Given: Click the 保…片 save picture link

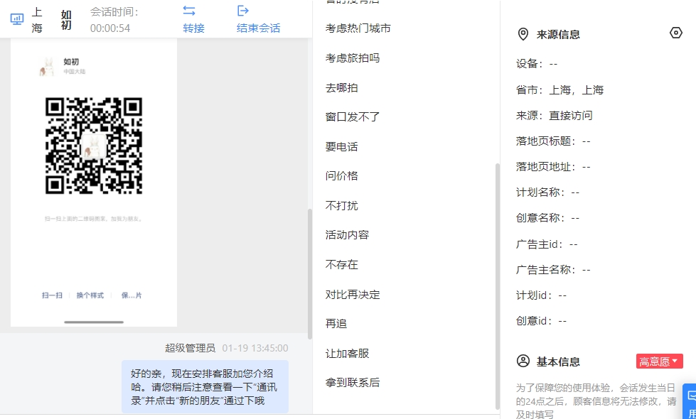Looking at the screenshot, I should click(x=132, y=295).
